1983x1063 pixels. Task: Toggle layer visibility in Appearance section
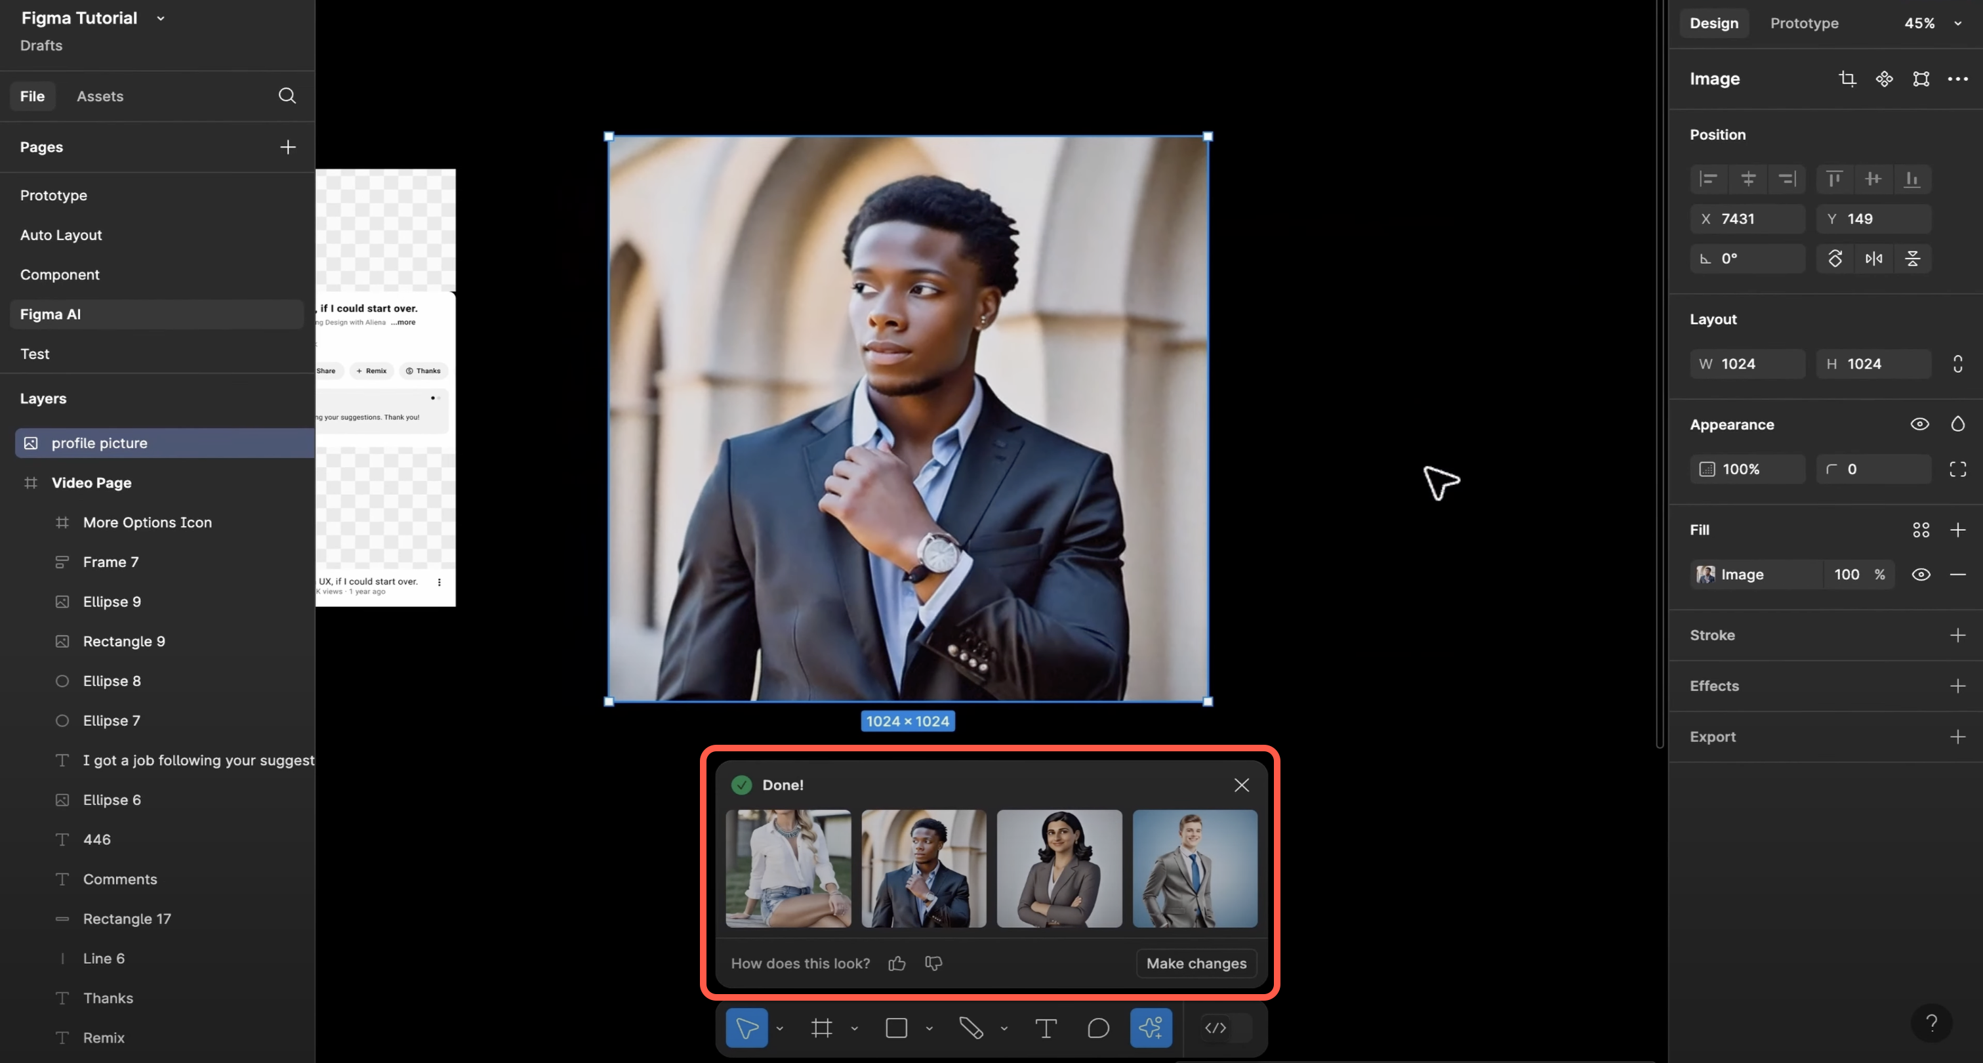click(1919, 425)
